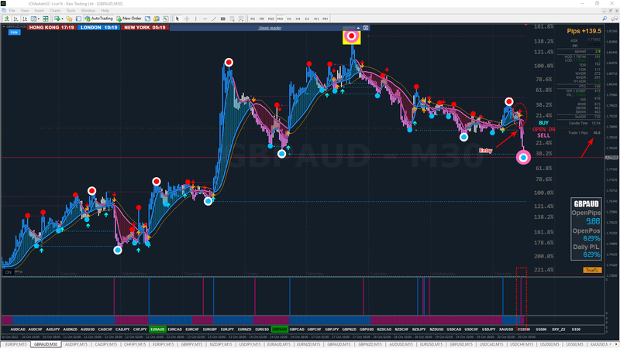
Task: Click the New Order button
Action: (x=129, y=19)
